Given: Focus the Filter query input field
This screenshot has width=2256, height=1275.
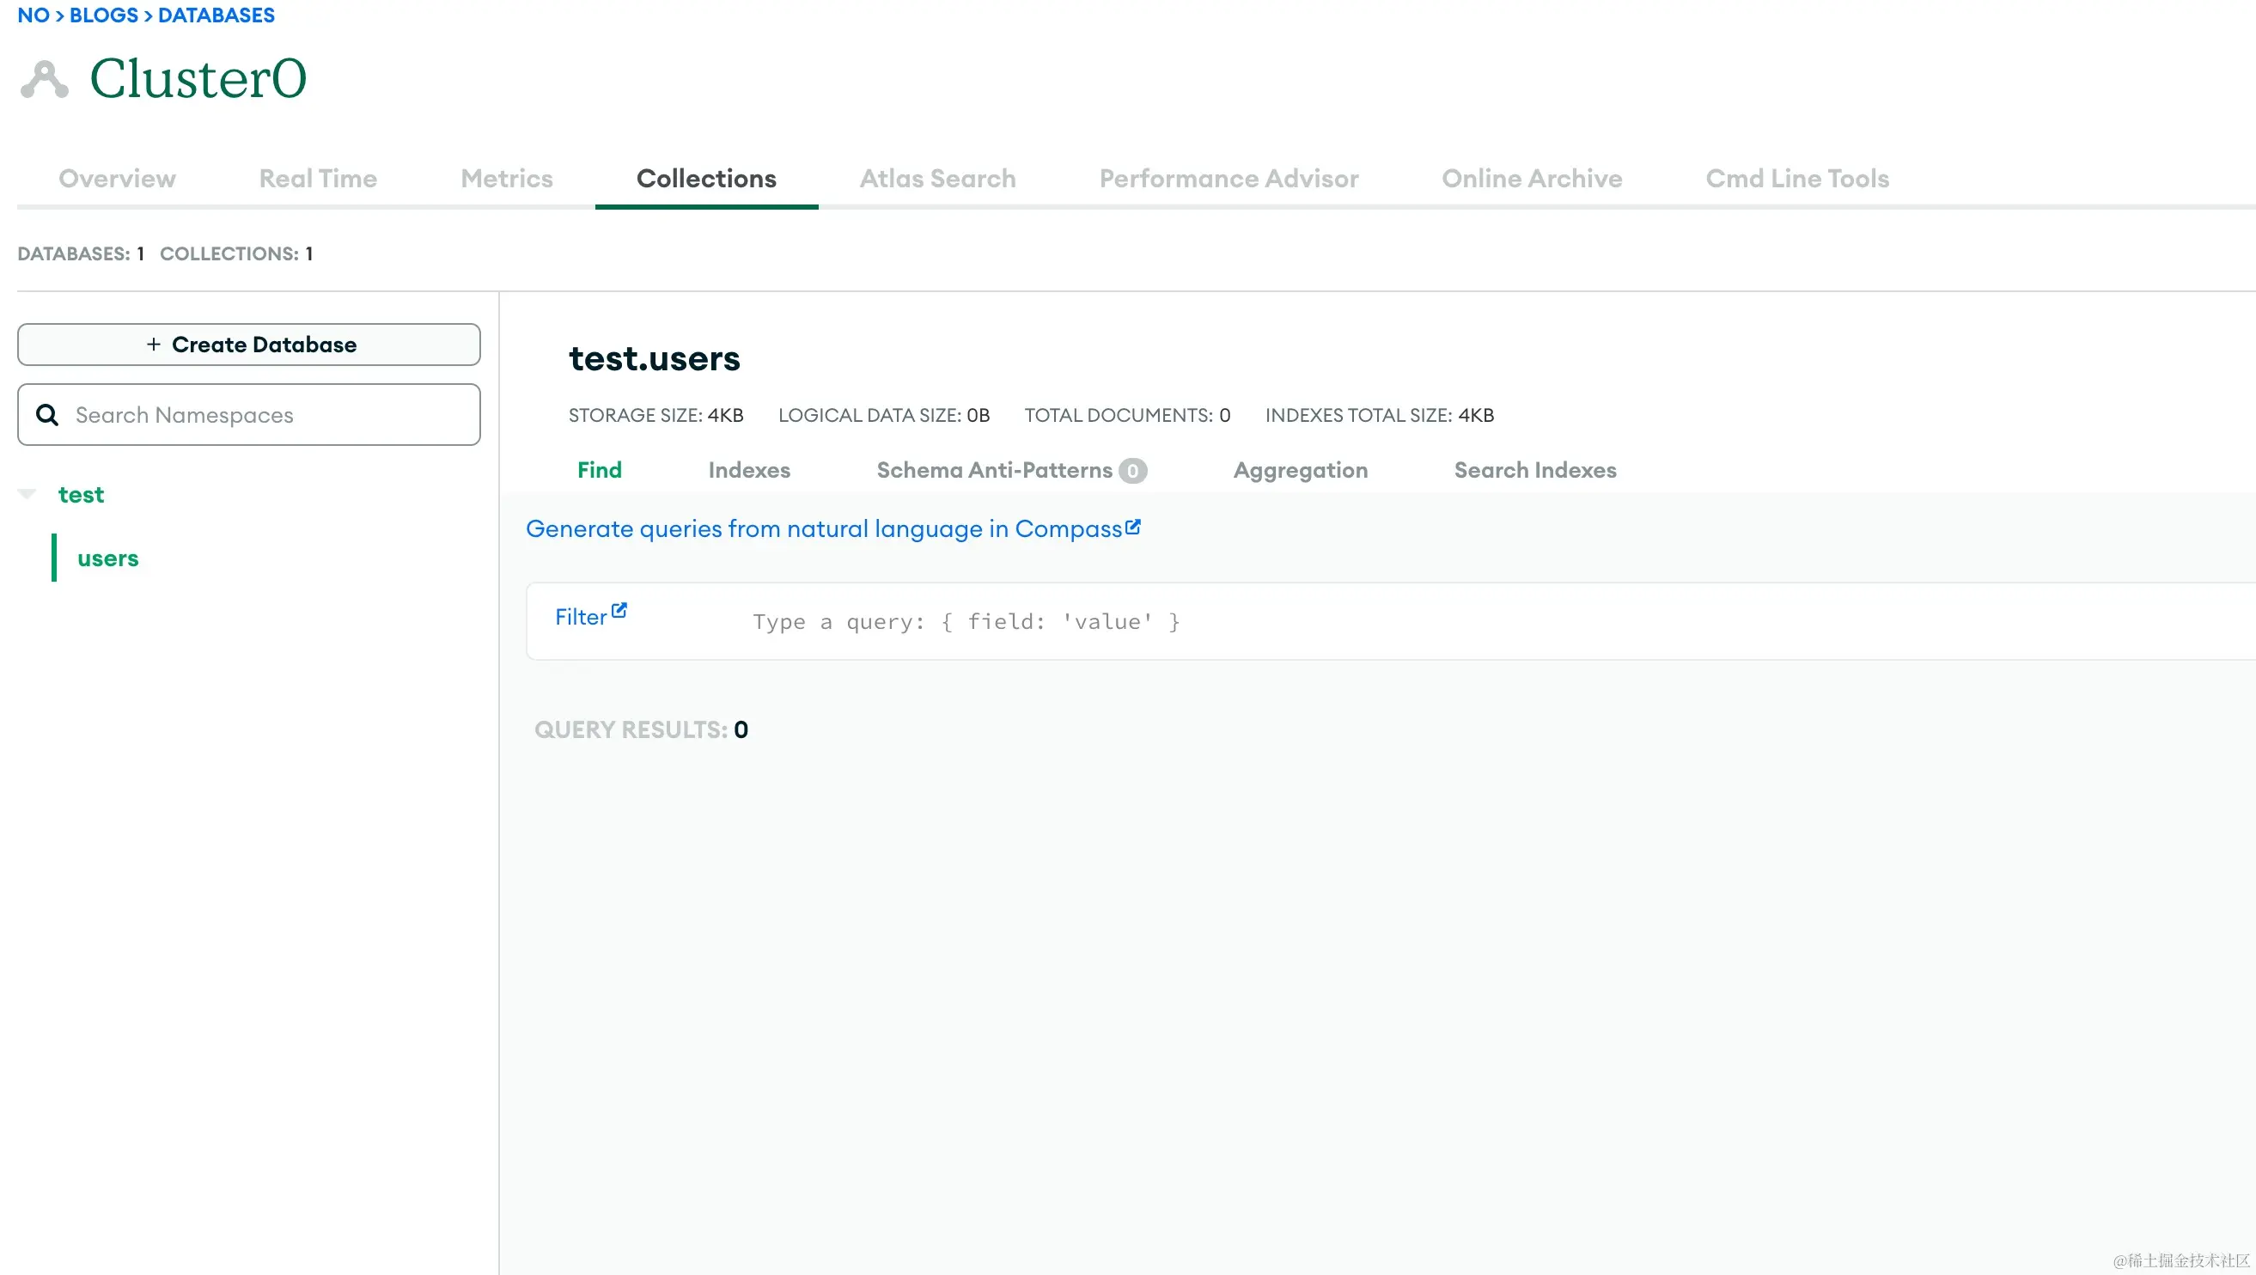Looking at the screenshot, I should click(x=1314, y=622).
